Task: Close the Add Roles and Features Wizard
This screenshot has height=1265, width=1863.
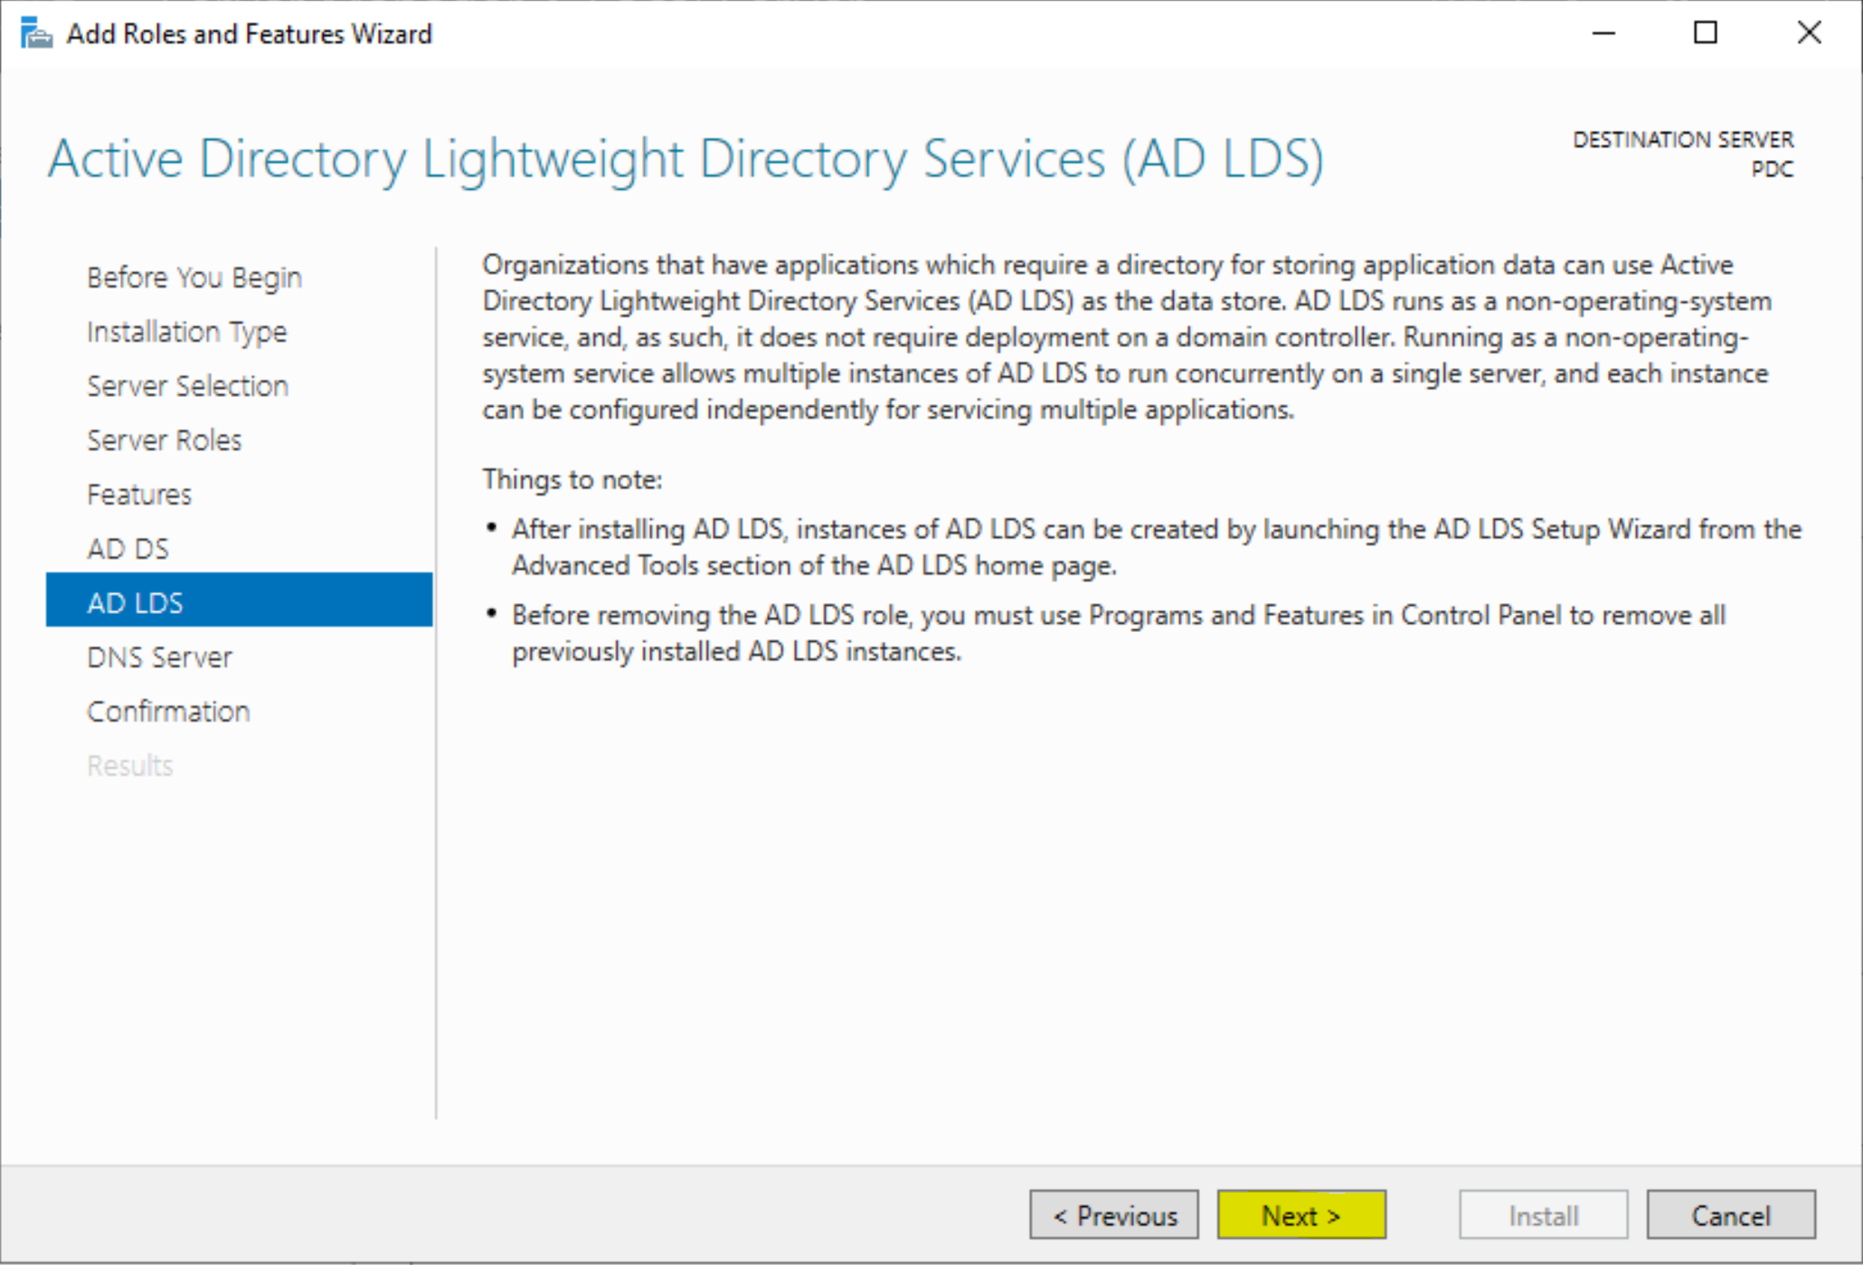Action: coord(1809,33)
